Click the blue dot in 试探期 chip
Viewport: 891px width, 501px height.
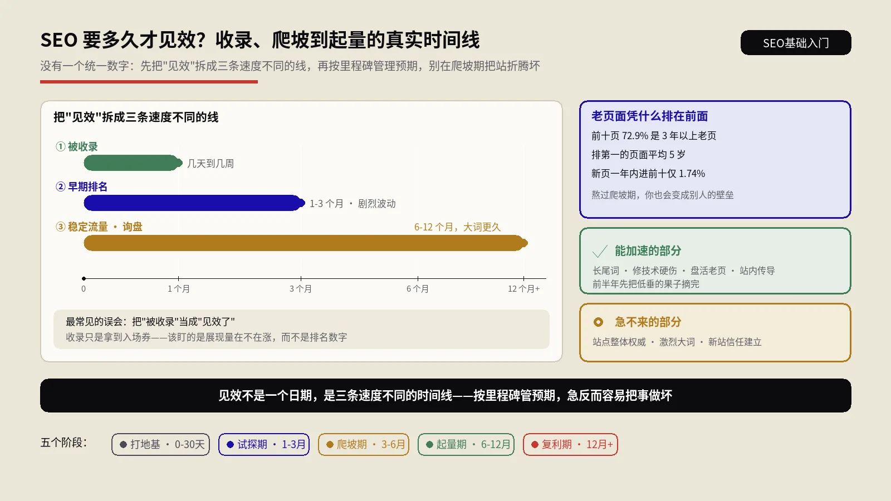(x=230, y=444)
